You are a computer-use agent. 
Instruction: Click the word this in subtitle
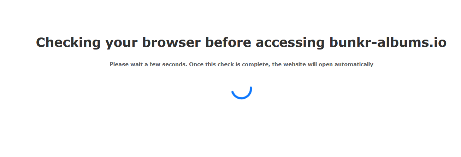pyautogui.click(x=209, y=64)
